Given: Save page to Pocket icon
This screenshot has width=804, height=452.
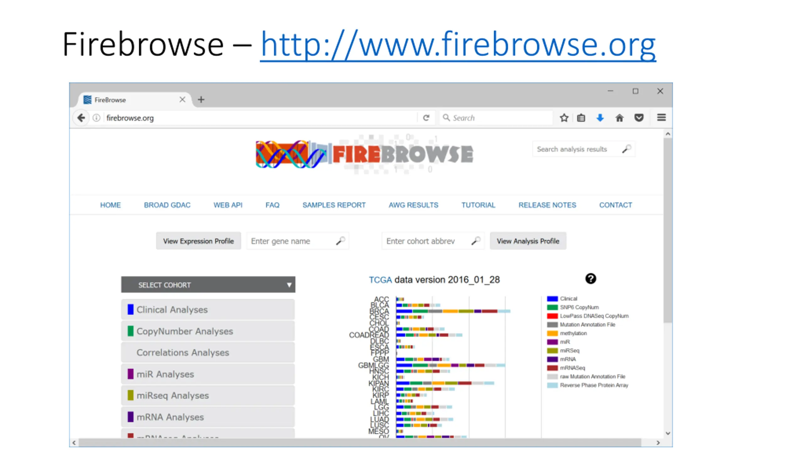Looking at the screenshot, I should tap(639, 118).
